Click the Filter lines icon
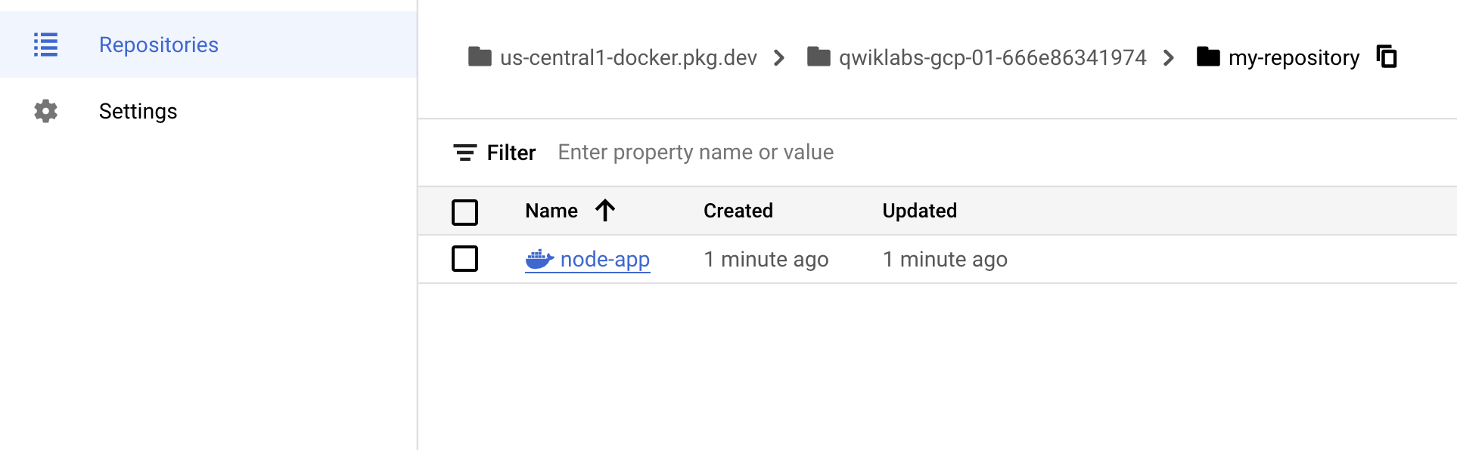 (x=464, y=153)
